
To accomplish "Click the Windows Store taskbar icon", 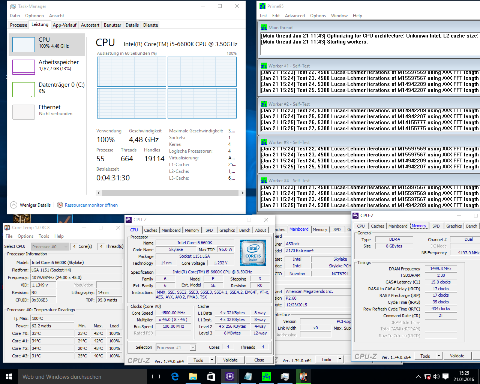I will pos(211,376).
